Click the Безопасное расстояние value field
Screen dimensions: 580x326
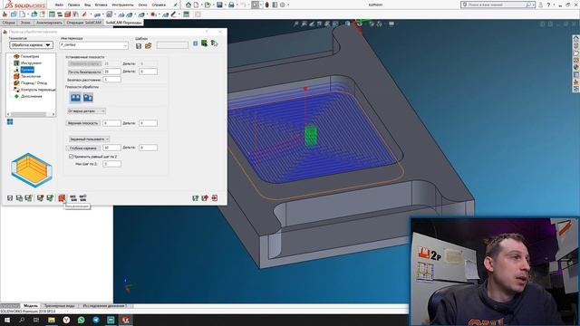(111, 80)
